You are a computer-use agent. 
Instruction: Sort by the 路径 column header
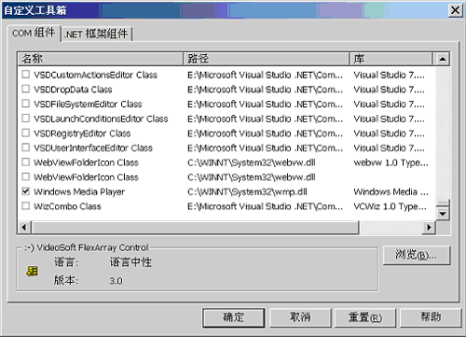(267, 59)
